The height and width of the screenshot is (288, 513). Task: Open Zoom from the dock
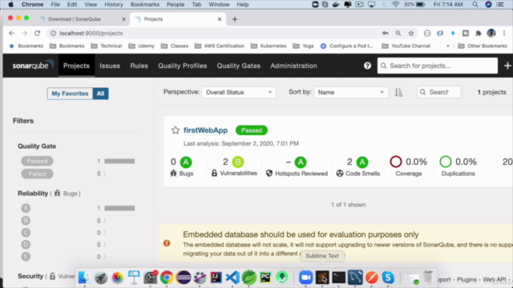coord(306,278)
